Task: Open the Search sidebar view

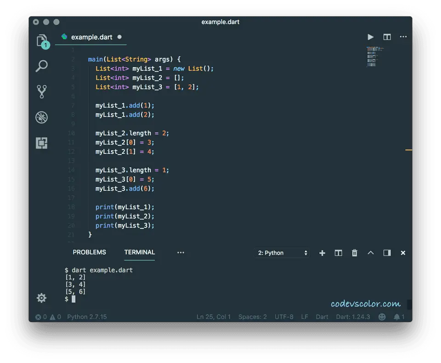Action: [x=42, y=66]
